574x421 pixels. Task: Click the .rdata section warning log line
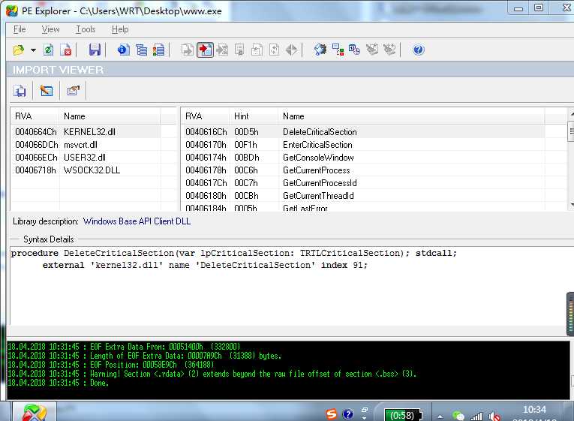click(212, 374)
